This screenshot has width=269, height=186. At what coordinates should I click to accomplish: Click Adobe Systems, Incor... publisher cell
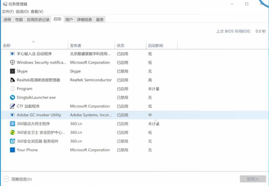(x=91, y=115)
